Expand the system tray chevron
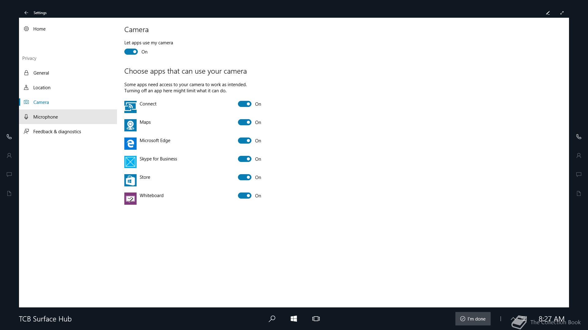The height and width of the screenshot is (330, 588). (x=513, y=319)
